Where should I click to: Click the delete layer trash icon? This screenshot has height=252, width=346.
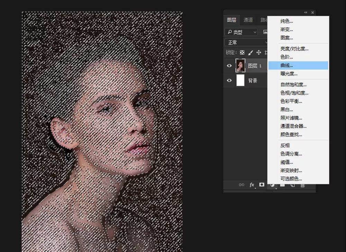(302, 185)
